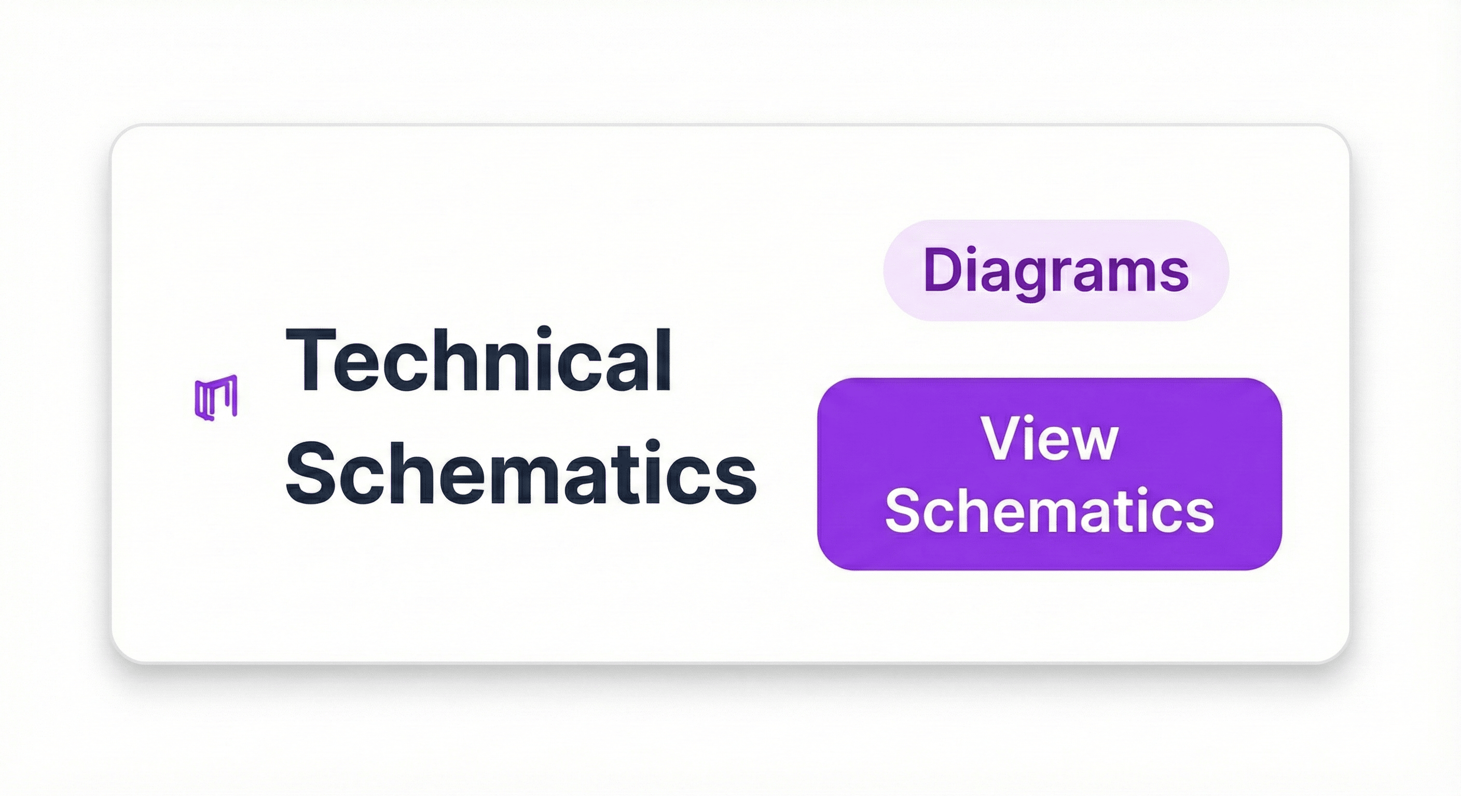Open the Technical Schematics heading
1461x796 pixels.
pyautogui.click(x=520, y=417)
